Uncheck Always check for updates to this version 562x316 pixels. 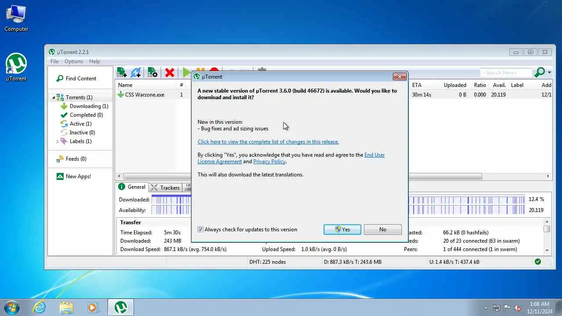click(201, 230)
